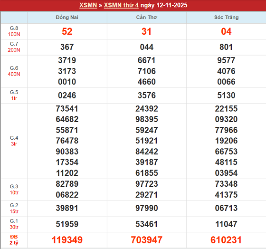Image resolution: width=266 pixels, height=249 pixels.
Task: Click G.6 number 0010
Action: click(x=67, y=82)
